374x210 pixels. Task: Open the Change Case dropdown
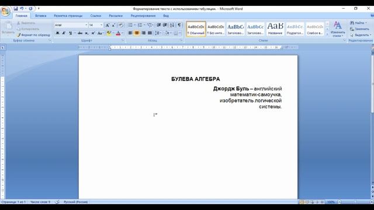point(101,33)
